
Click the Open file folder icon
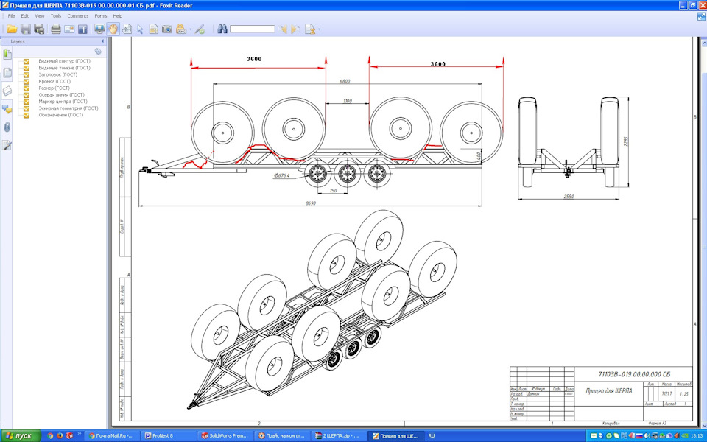click(12, 29)
